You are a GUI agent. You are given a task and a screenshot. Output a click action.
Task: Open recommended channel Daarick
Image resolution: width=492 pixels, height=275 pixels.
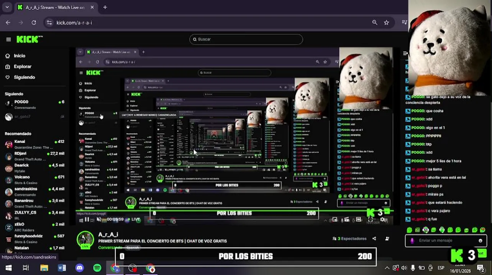coord(34,168)
